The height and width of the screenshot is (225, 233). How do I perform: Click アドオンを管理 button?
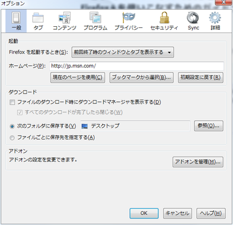198,162
